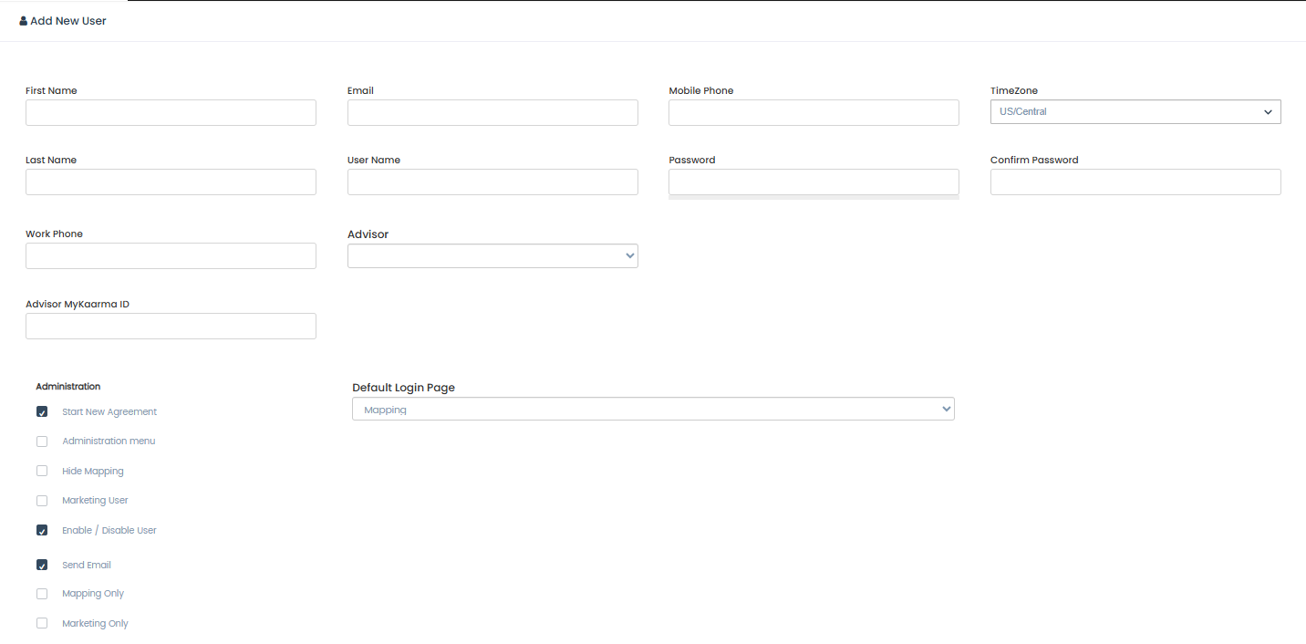Open the TimeZone dropdown
Image resolution: width=1306 pixels, height=644 pixels.
tap(1135, 112)
